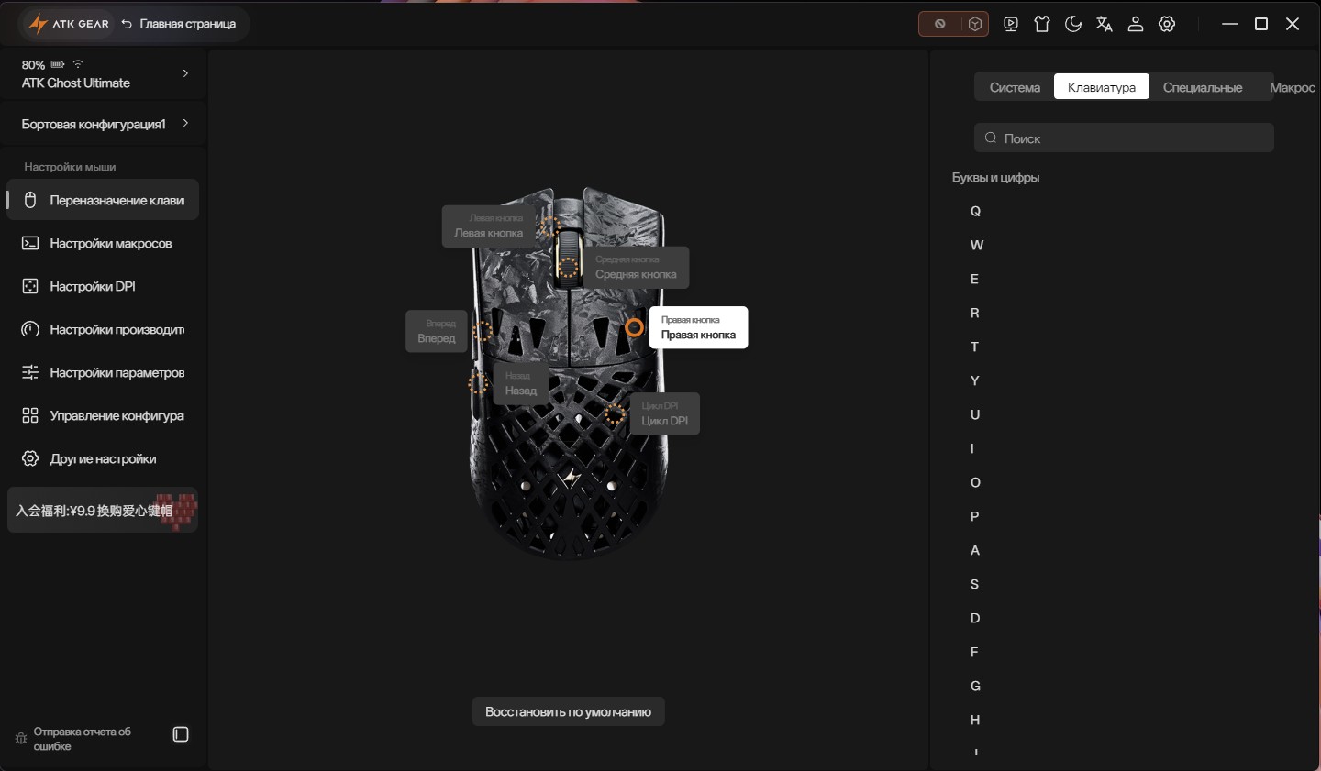The height and width of the screenshot is (771, 1321).
Task: Choose key P from the list
Action: tap(974, 516)
